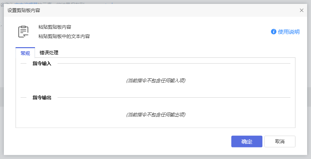Click the short dash left of 指令输出

point(23,97)
